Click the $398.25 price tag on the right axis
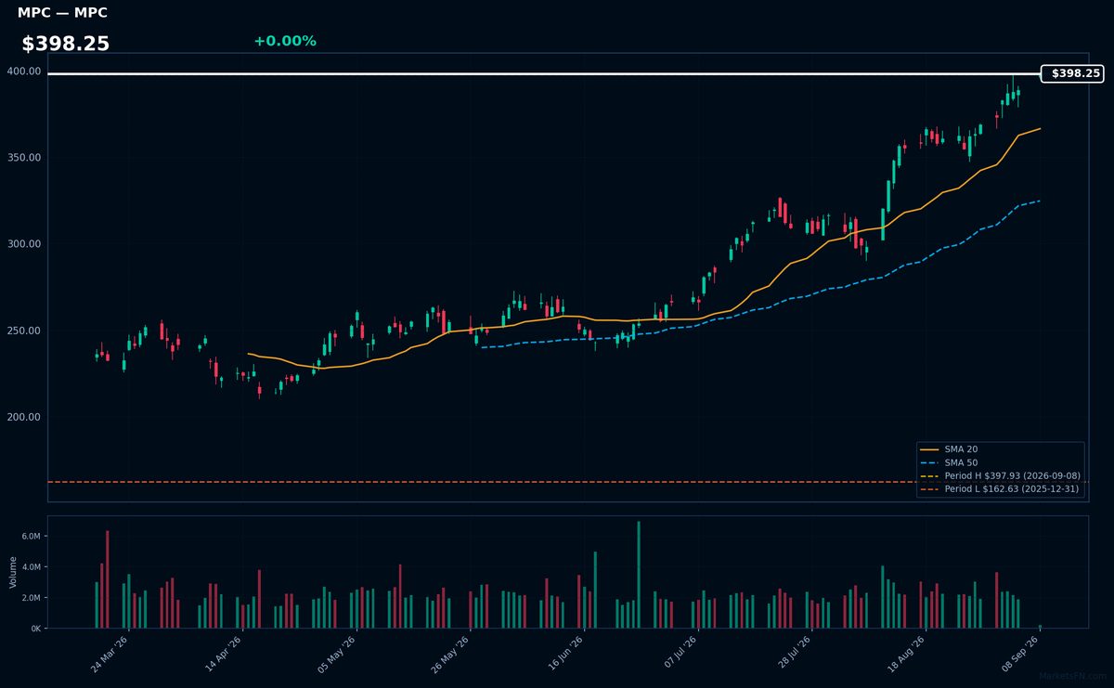Screen dimensions: 1114x688 point(1073,73)
